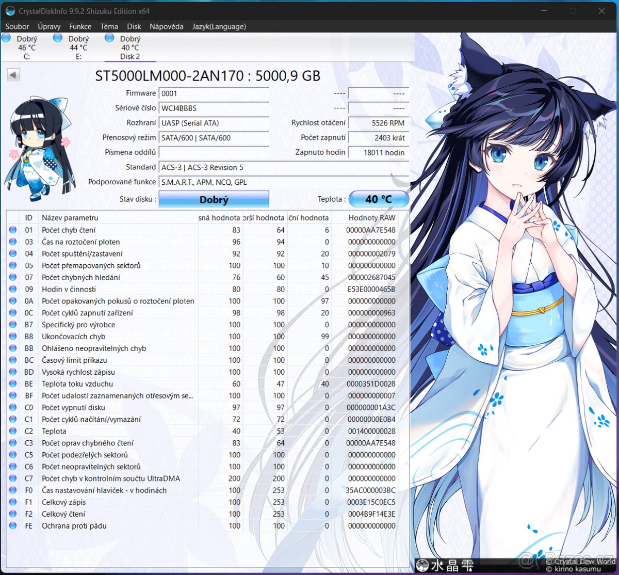Viewport: 619px width, 575px height.
Task: Click status orb of row 01 Počet chyb čtení
Action: [13, 230]
